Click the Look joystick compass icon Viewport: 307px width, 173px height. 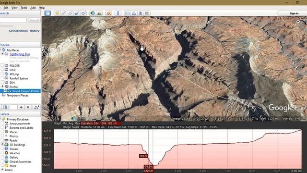[298, 21]
